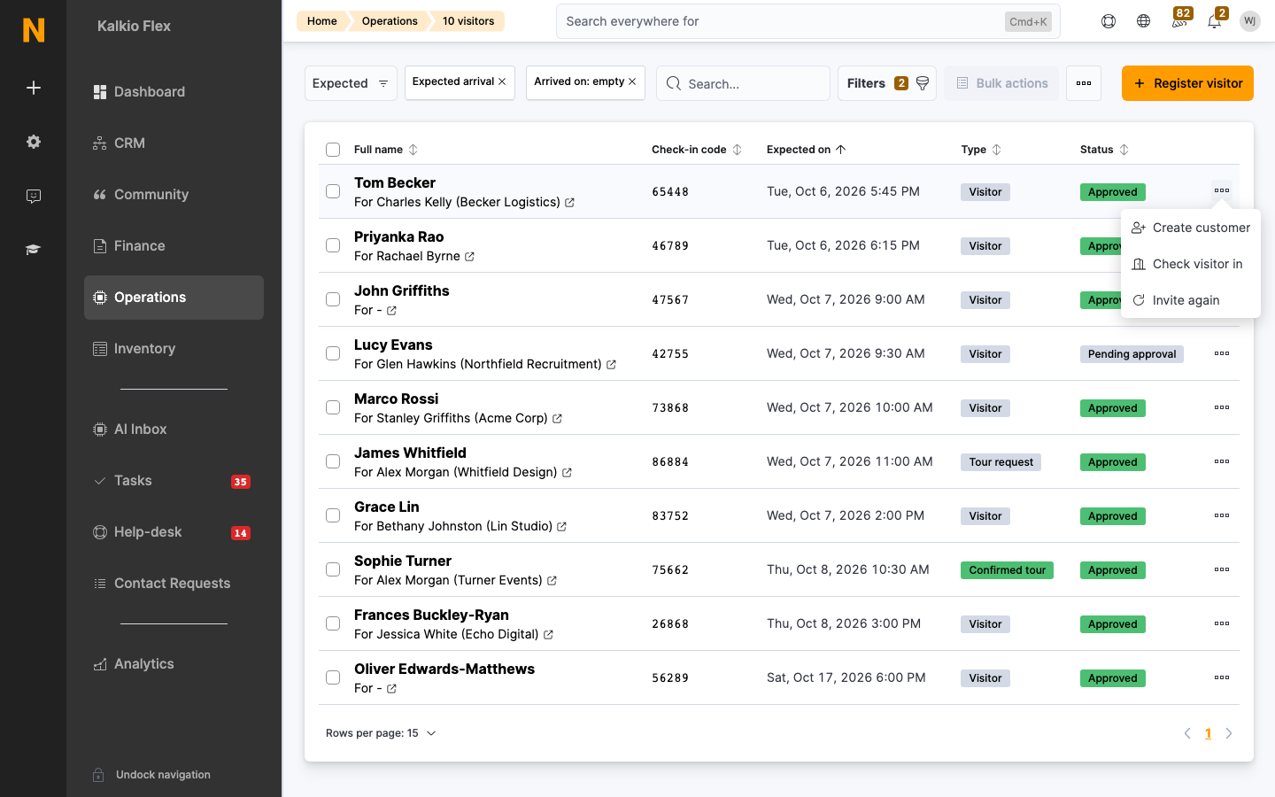1275x797 pixels.
Task: Select the James Whitfield row checkbox
Action: click(x=333, y=461)
